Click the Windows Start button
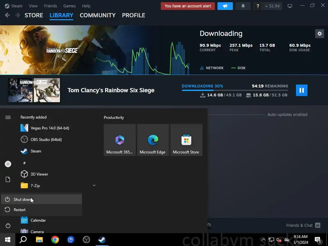 [8, 240]
